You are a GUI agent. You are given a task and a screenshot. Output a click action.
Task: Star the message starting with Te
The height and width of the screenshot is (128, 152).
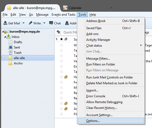coord(61,50)
